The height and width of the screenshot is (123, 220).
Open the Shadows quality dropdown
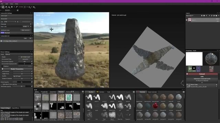tap(25, 66)
